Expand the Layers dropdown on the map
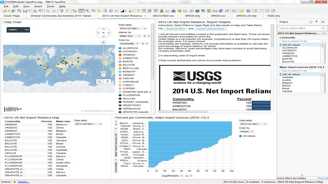Screen dimensions: 328x184 (x=18, y=30)
